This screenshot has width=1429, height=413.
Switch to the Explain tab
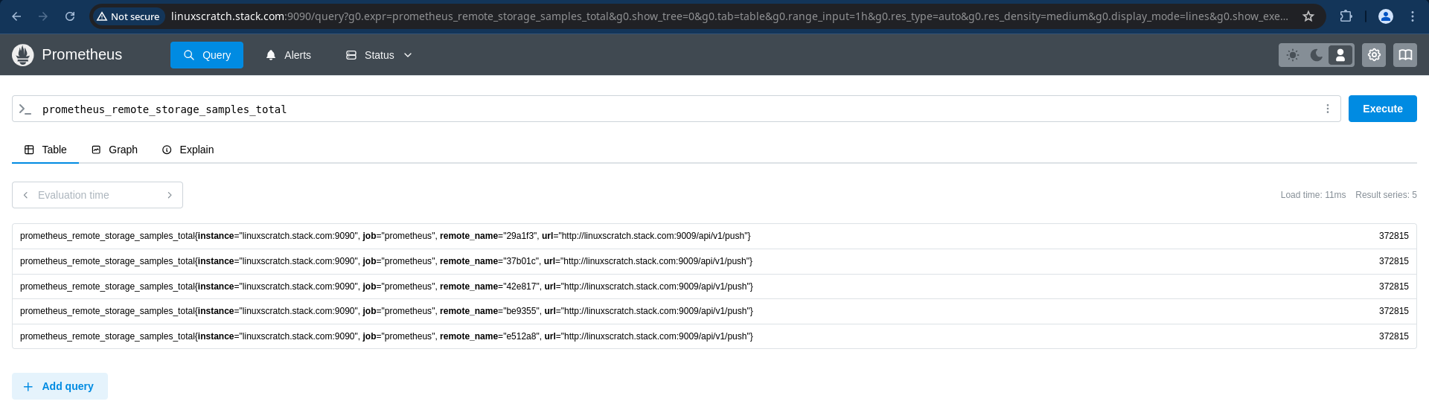pos(188,150)
